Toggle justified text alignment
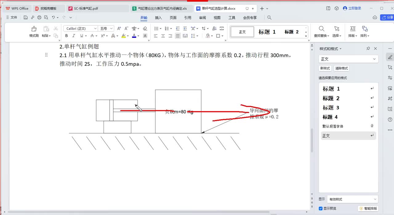The image size is (394, 215). coord(178,36)
